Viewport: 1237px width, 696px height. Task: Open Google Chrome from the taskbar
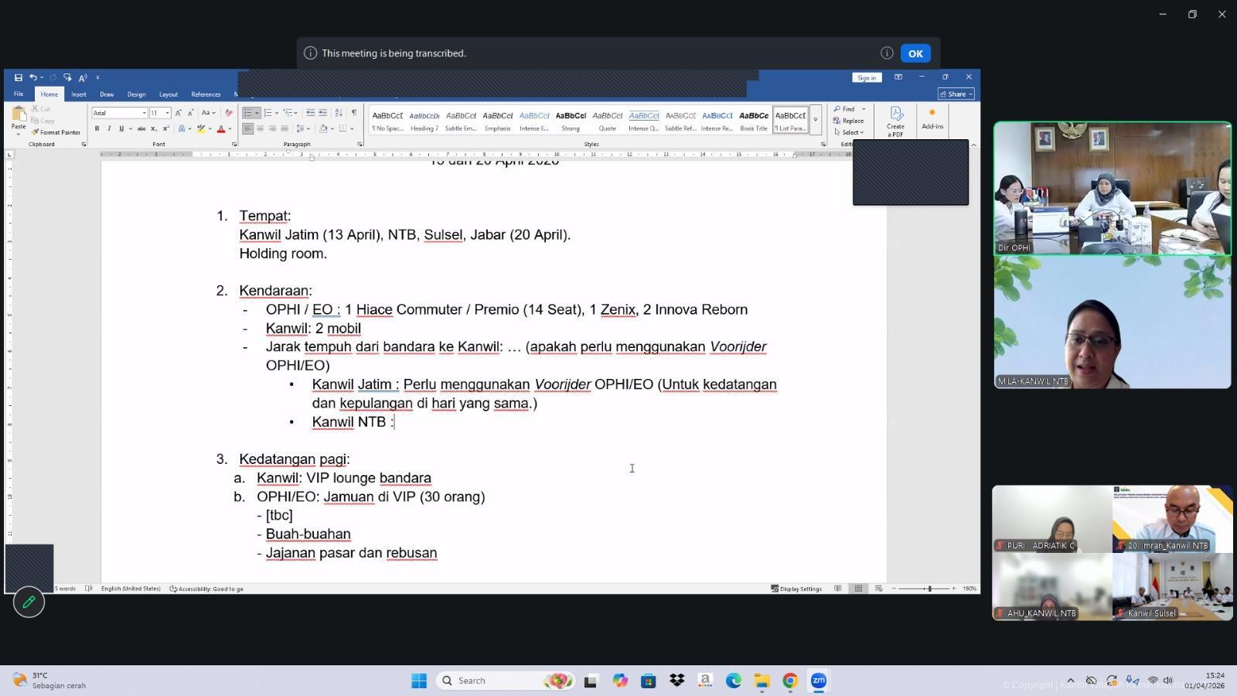789,681
